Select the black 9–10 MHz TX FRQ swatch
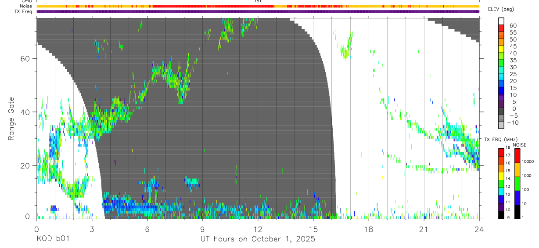 501,214
